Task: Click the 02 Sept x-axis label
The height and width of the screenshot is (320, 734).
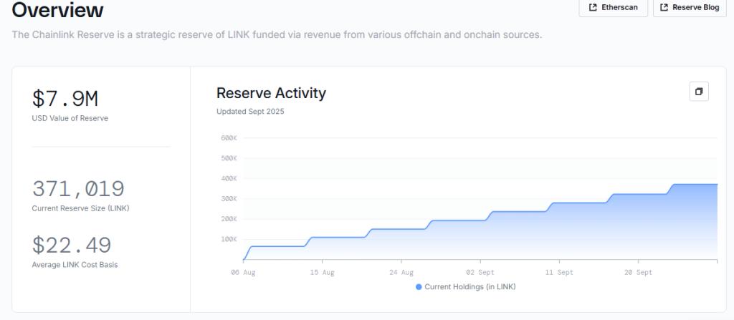Action: click(480, 273)
